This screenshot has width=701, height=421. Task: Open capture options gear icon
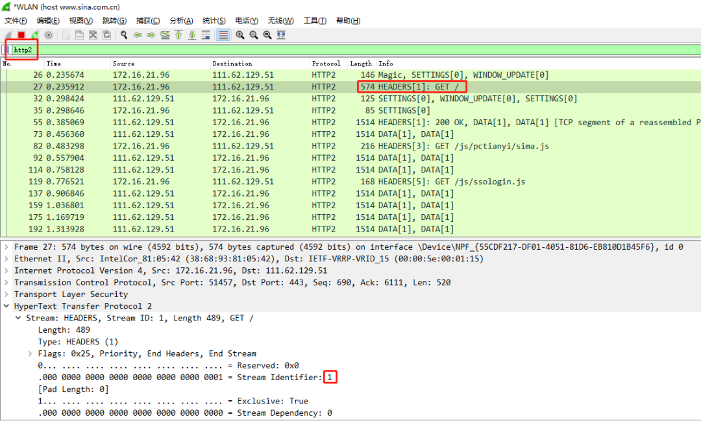point(48,35)
